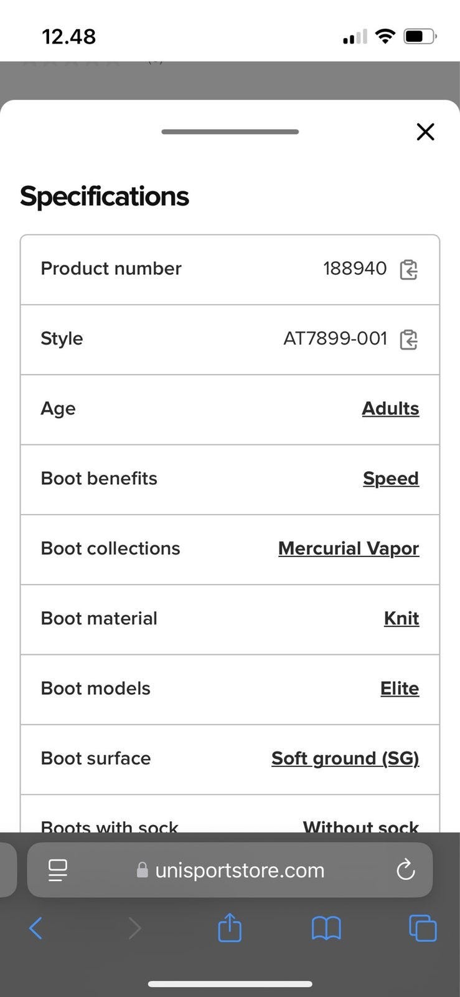The height and width of the screenshot is (997, 460).
Task: Copy the style code AT7899-001
Action: point(408,339)
